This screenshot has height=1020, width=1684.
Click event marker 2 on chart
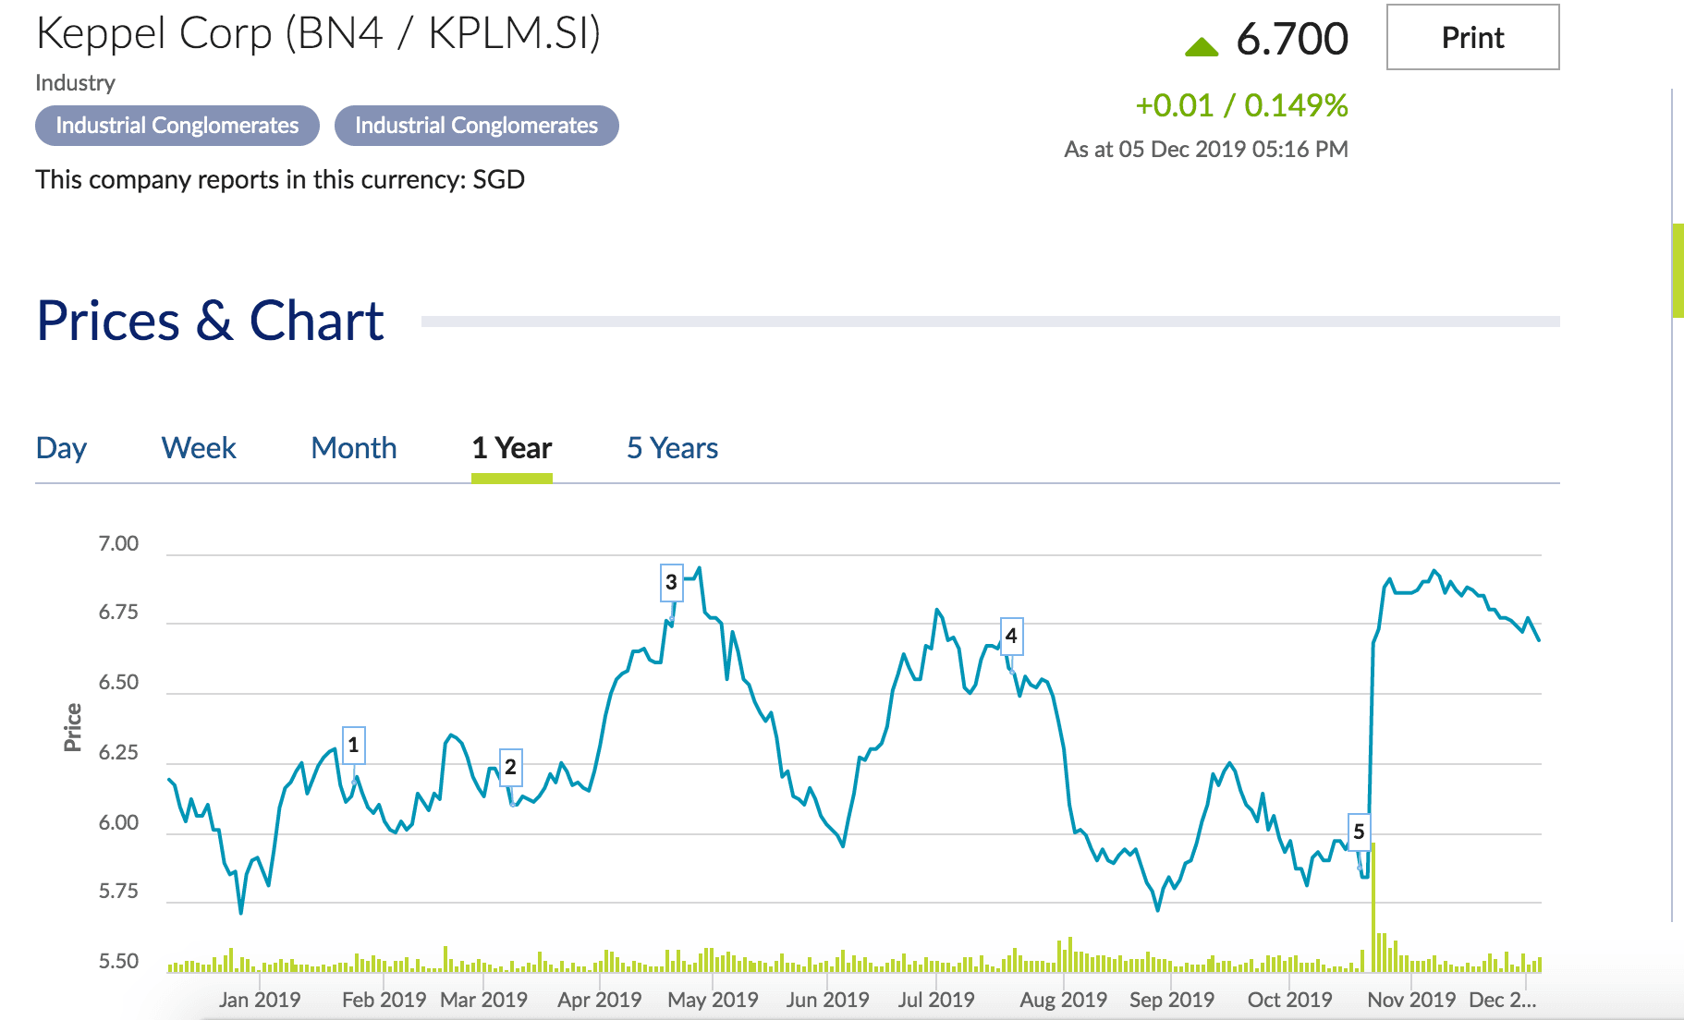point(510,767)
